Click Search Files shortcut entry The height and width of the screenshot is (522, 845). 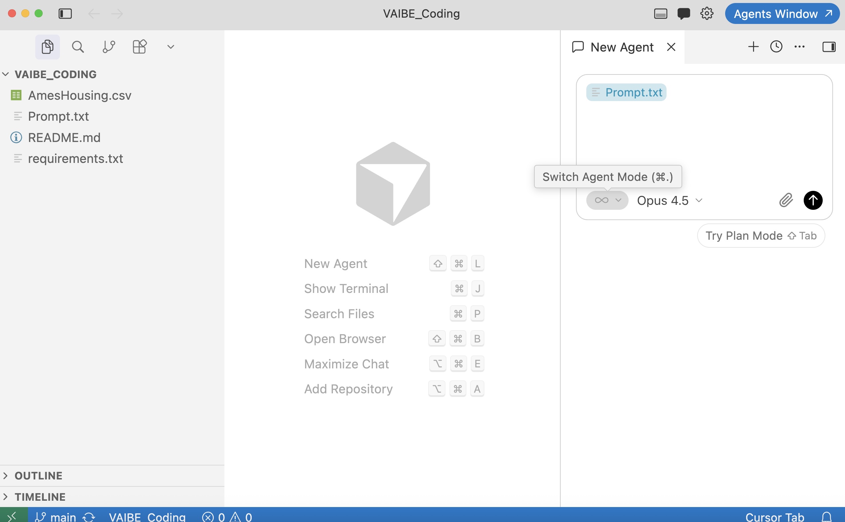pyautogui.click(x=394, y=314)
